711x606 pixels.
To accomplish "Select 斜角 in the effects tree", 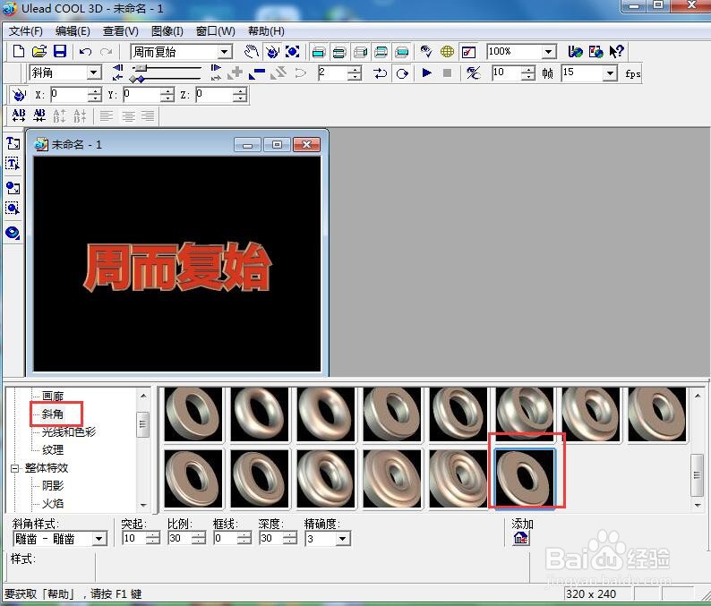I will coord(53,414).
